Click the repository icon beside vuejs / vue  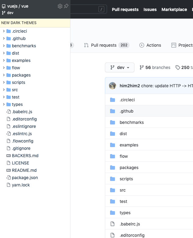tap(3, 6)
